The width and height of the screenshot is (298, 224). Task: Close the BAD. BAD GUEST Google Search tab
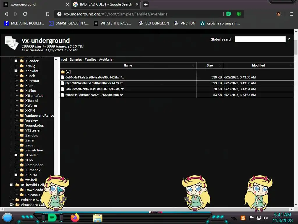point(137,4)
